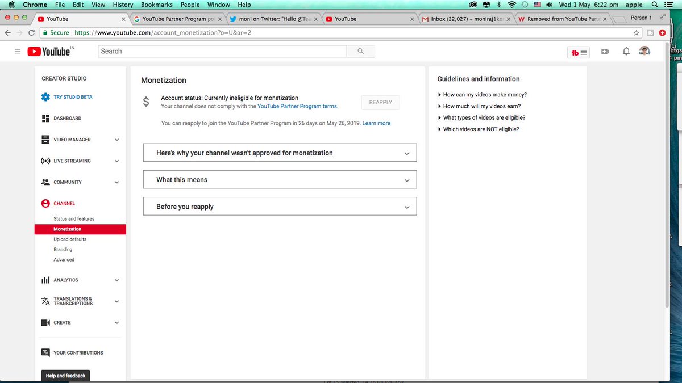Click the red extension icon in Chrome toolbar
This screenshot has width=682, height=383.
[x=662, y=33]
